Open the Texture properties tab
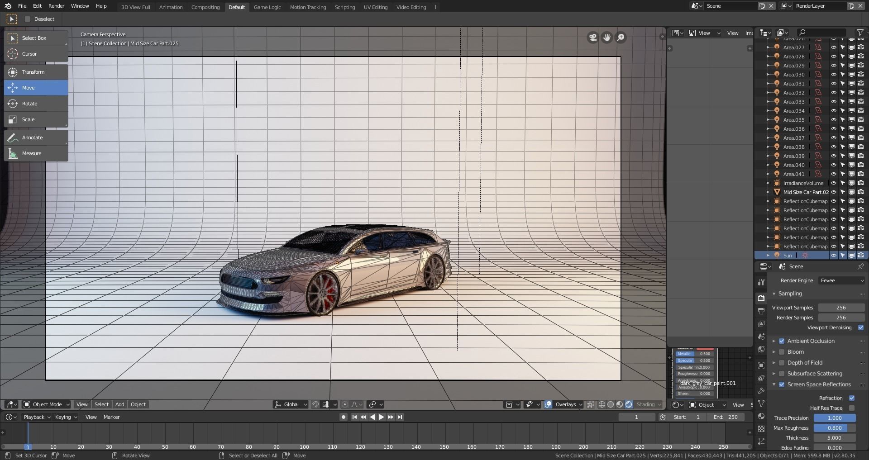 [x=761, y=428]
